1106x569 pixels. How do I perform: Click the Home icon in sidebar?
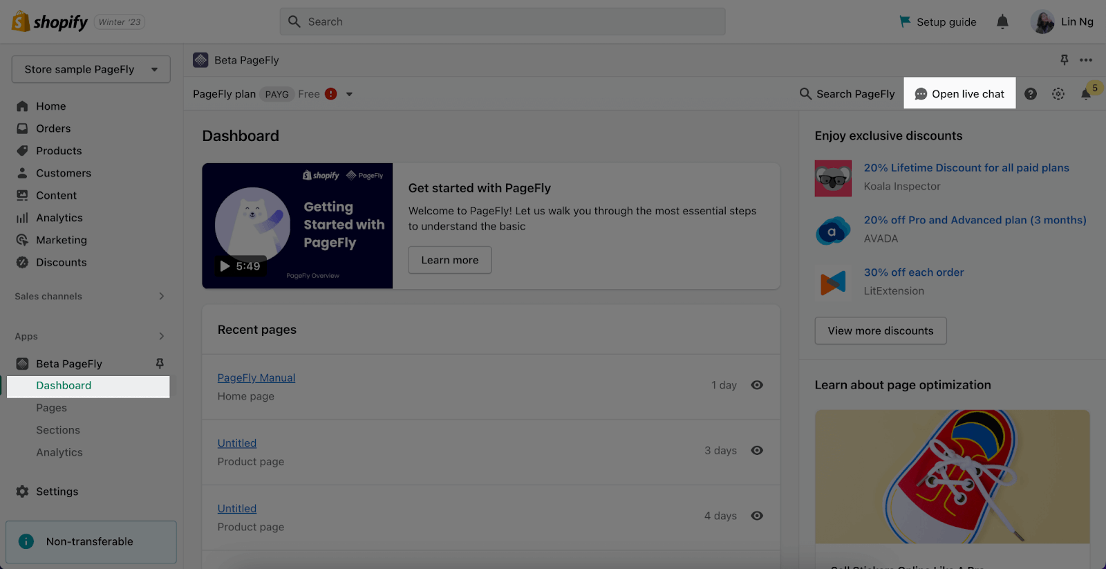(22, 106)
